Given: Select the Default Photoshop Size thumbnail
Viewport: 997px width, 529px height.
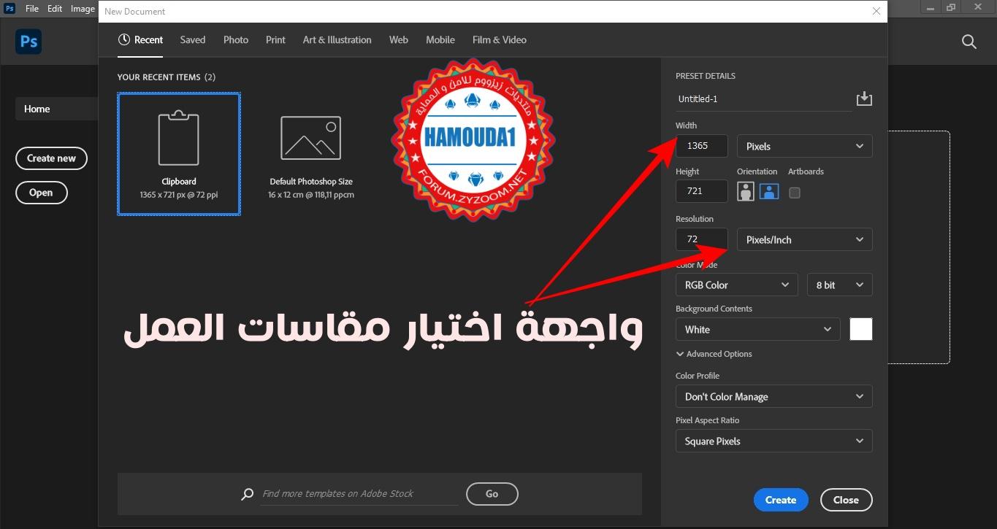Looking at the screenshot, I should [x=311, y=154].
